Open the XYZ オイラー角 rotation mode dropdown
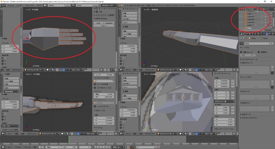Screen dimensions: 275x149 (x=224, y=101)
